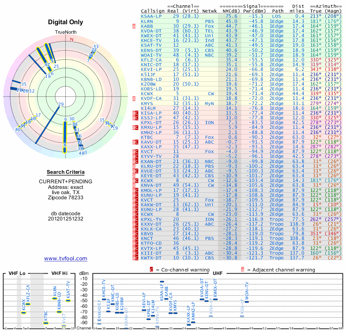
Task: Select the KEYE-DT callsign
Action: click(151, 176)
